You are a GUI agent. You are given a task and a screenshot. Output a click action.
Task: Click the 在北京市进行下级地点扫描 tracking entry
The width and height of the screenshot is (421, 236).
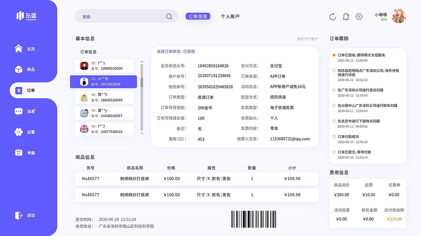pyautogui.click(x=359, y=121)
